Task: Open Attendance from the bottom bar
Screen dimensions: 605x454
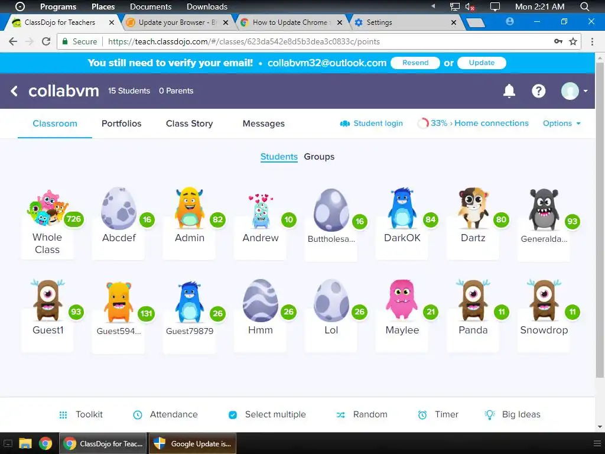Action: [165, 414]
